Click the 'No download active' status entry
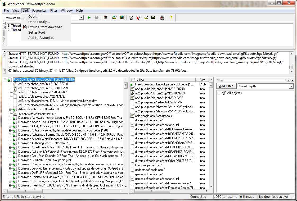 (273, 197)
